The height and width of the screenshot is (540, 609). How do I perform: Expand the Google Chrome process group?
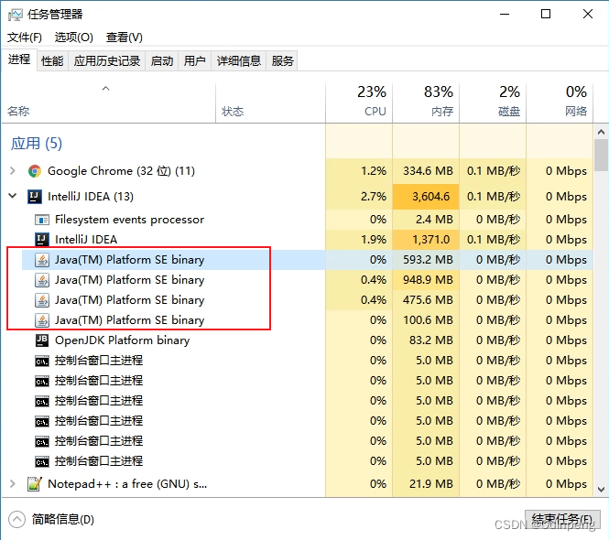(13, 171)
